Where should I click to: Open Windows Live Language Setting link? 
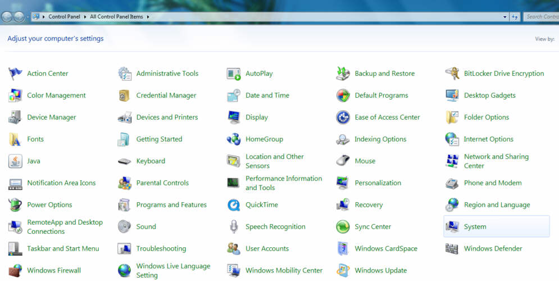tap(173, 271)
